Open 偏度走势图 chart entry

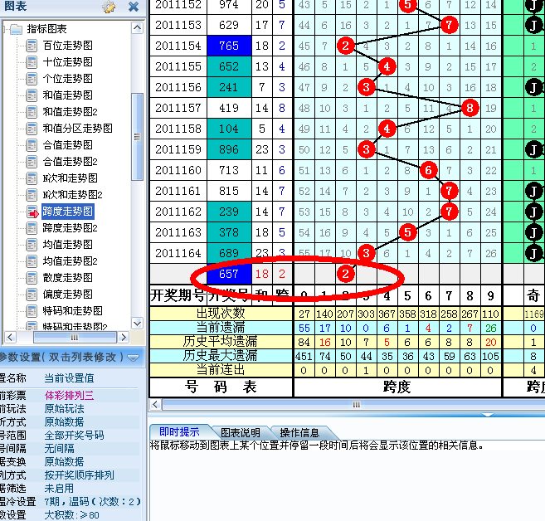point(68,295)
